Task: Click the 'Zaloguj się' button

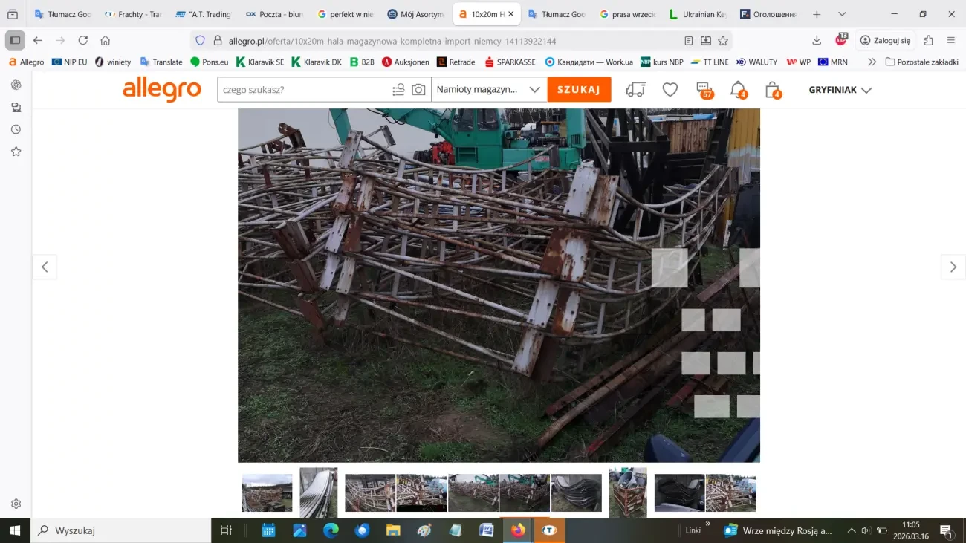Action: tap(885, 41)
